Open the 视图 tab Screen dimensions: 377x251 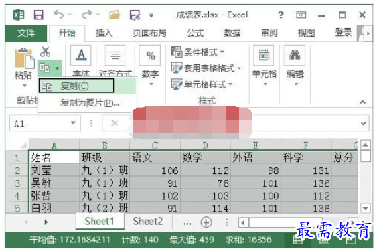click(306, 33)
